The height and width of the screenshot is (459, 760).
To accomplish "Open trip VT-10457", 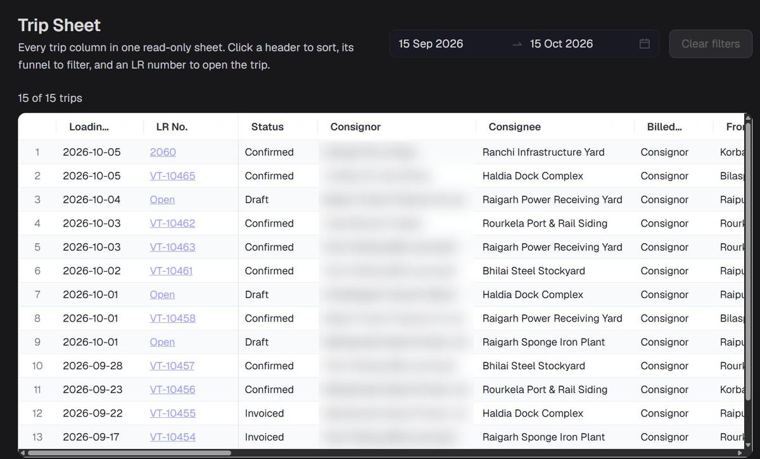I will pyautogui.click(x=172, y=366).
